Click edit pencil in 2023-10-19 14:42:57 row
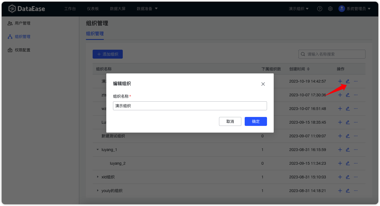 (x=348, y=81)
